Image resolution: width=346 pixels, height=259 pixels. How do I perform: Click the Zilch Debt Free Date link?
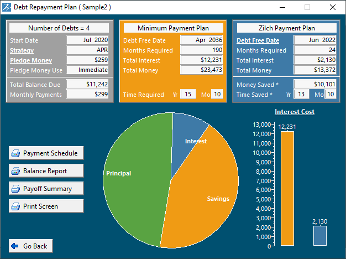point(258,40)
